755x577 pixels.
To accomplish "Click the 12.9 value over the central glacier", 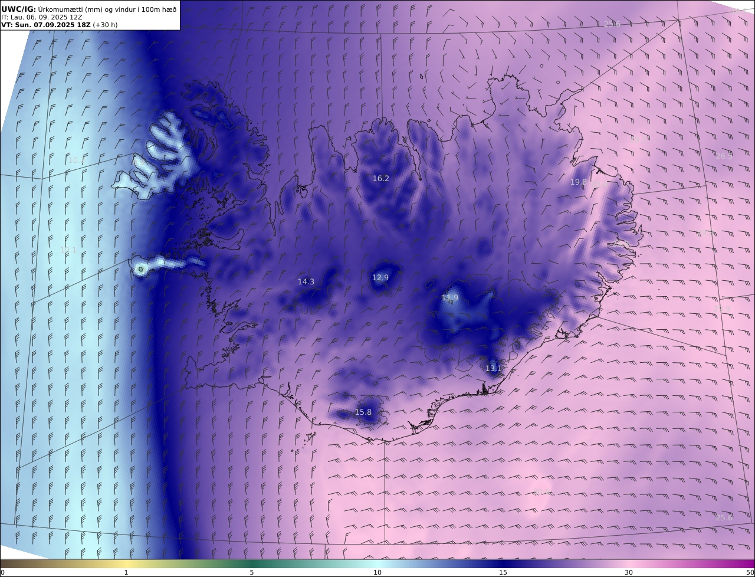I will coord(380,277).
